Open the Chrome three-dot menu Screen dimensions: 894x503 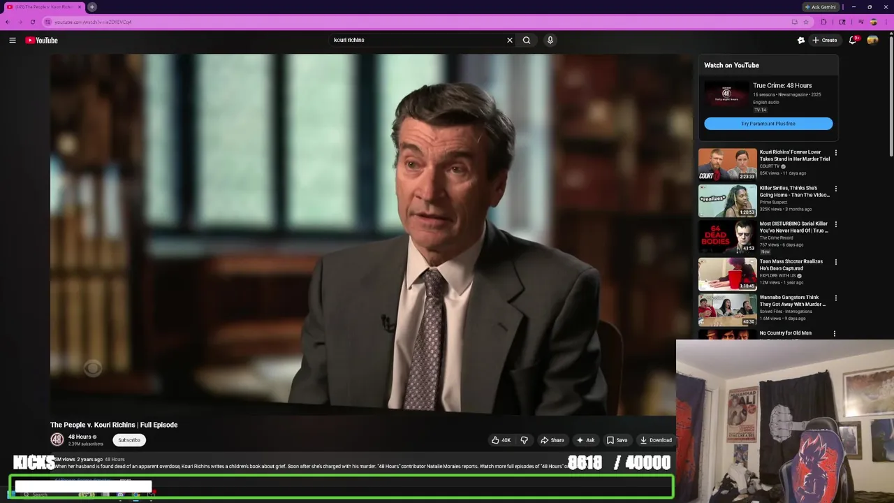coord(886,22)
